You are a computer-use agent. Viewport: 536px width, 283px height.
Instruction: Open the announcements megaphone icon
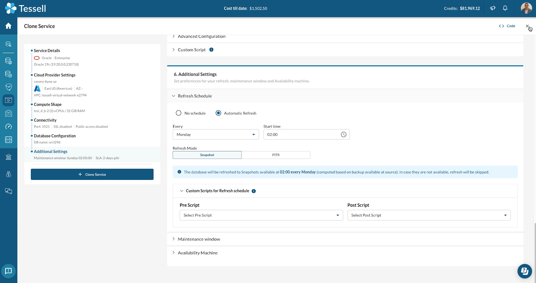click(x=493, y=8)
